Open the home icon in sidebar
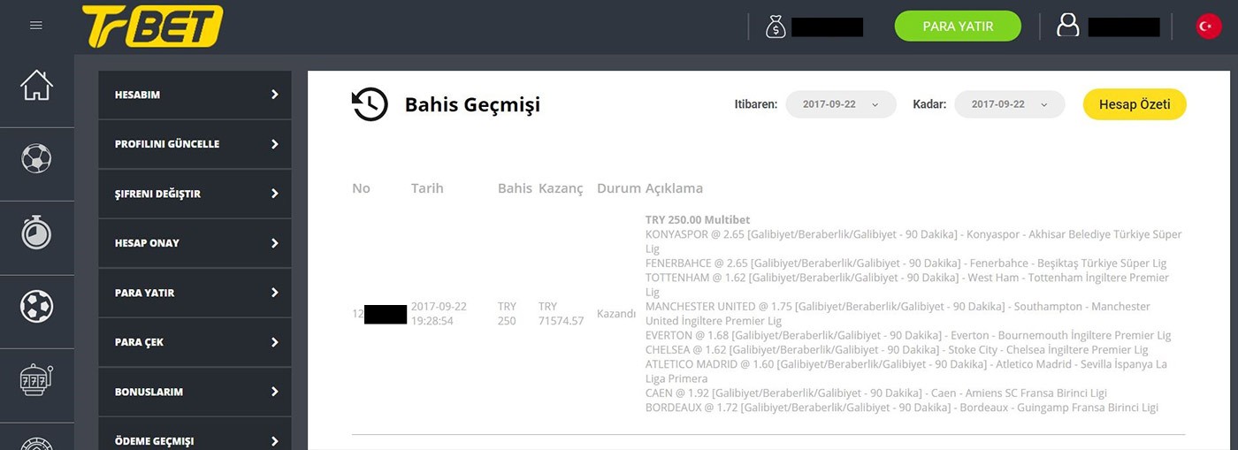The height and width of the screenshot is (450, 1238). [x=36, y=86]
